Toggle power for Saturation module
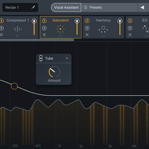The height and width of the screenshot is (149, 149). coord(44,20)
